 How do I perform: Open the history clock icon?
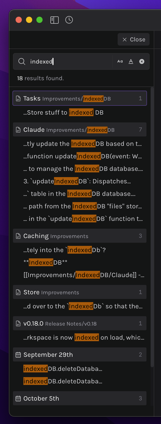[69, 20]
